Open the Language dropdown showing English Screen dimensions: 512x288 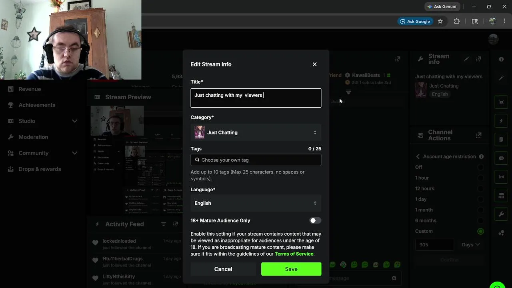pyautogui.click(x=256, y=203)
